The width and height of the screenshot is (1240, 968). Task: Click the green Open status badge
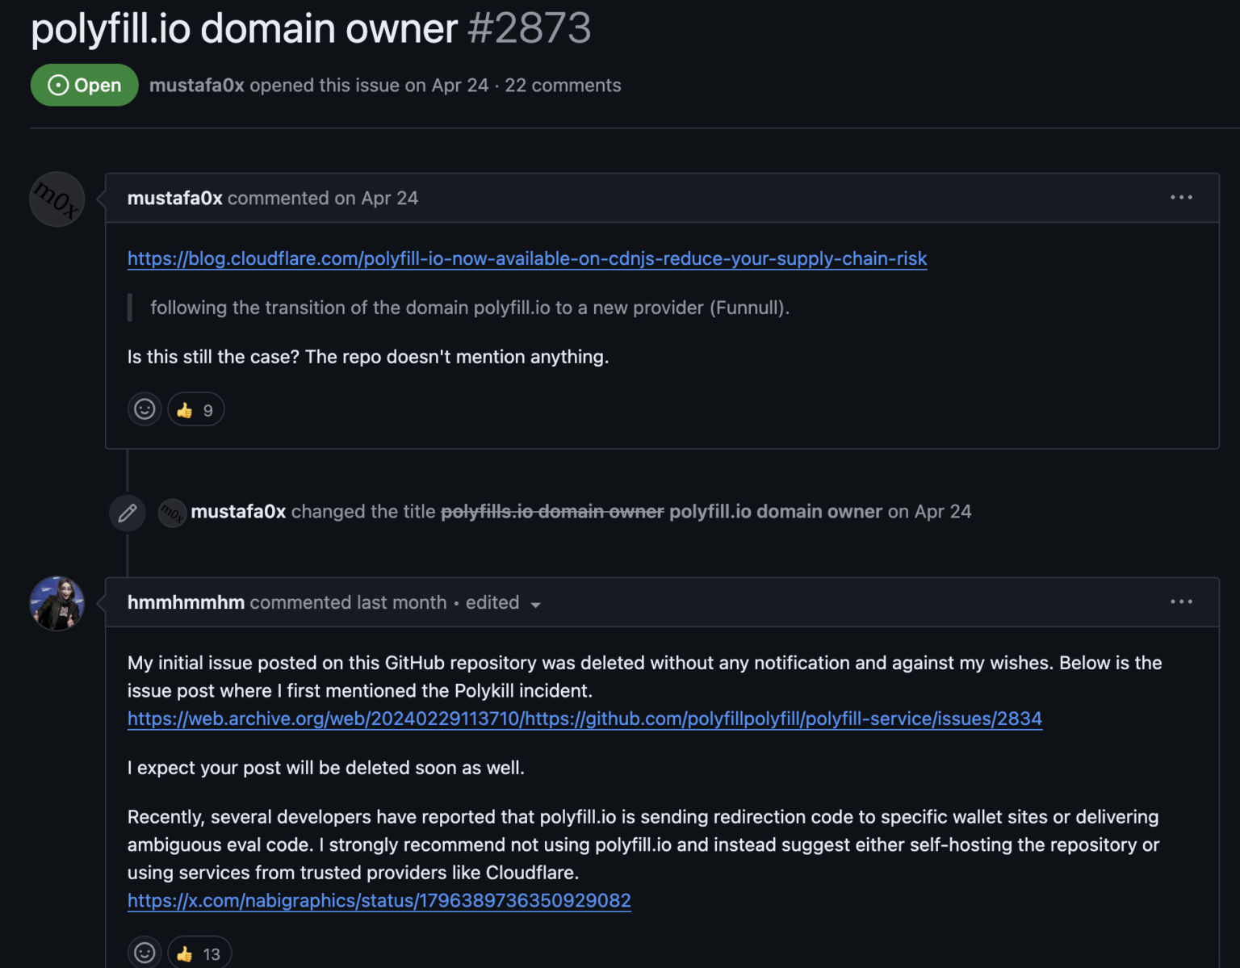pyautogui.click(x=84, y=84)
